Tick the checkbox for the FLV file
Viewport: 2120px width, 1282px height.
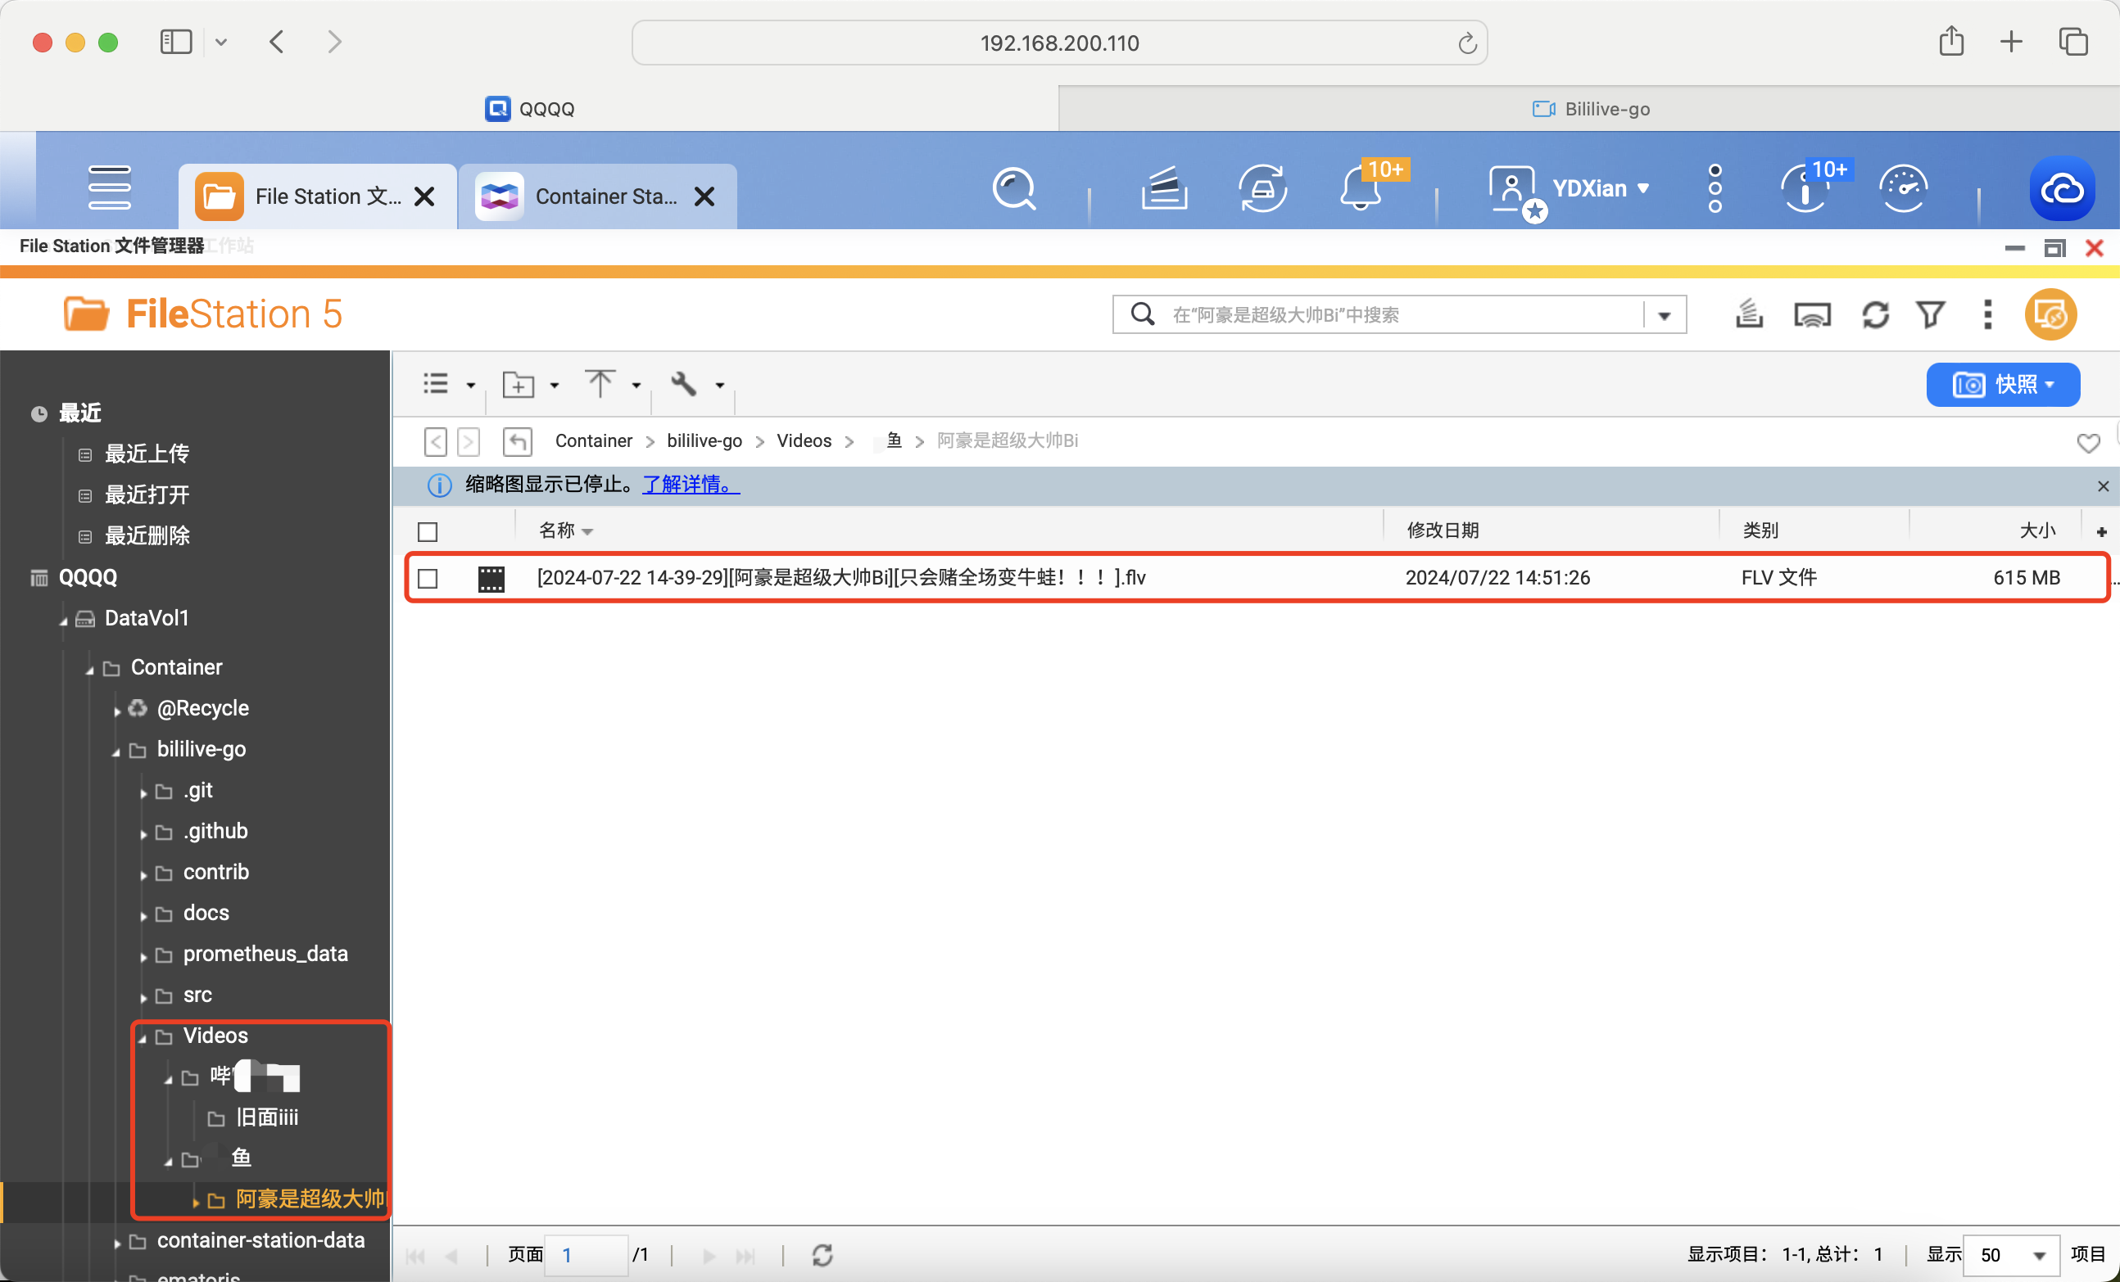[x=428, y=579]
